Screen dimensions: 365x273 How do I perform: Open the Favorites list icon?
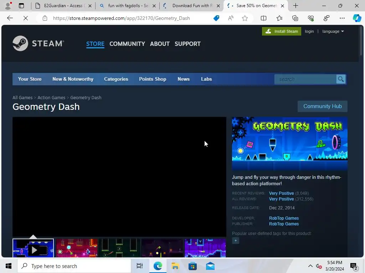279,18
